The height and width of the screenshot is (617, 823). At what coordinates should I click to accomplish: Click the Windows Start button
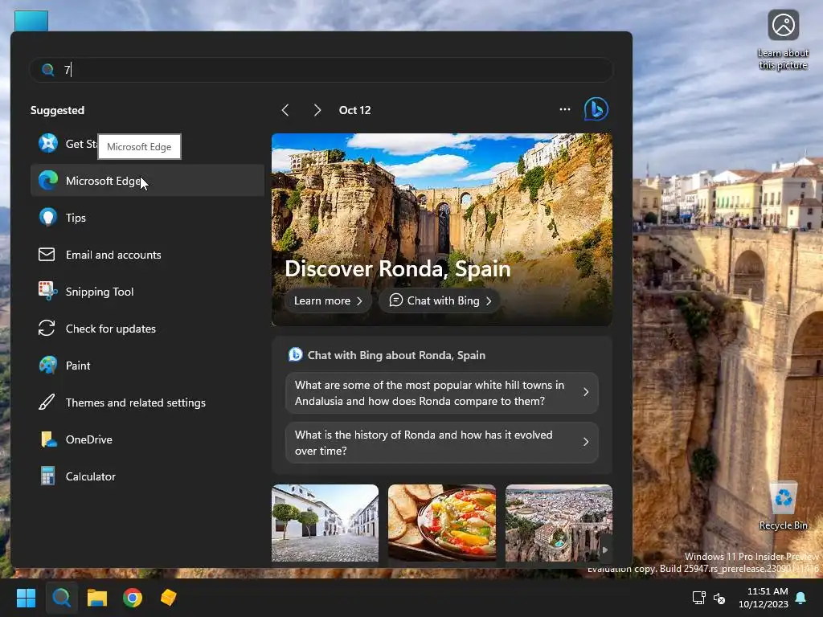pos(26,598)
